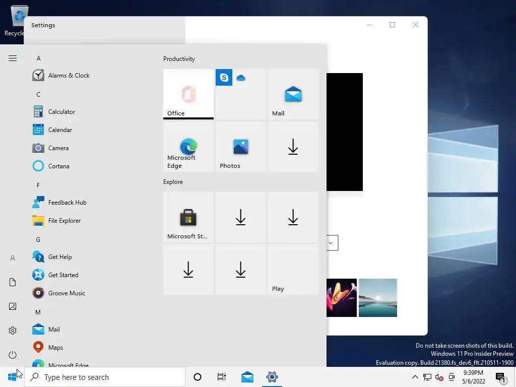The image size is (516, 387).
Task: Open Pictures from Start sidebar
Action: [x=13, y=306]
